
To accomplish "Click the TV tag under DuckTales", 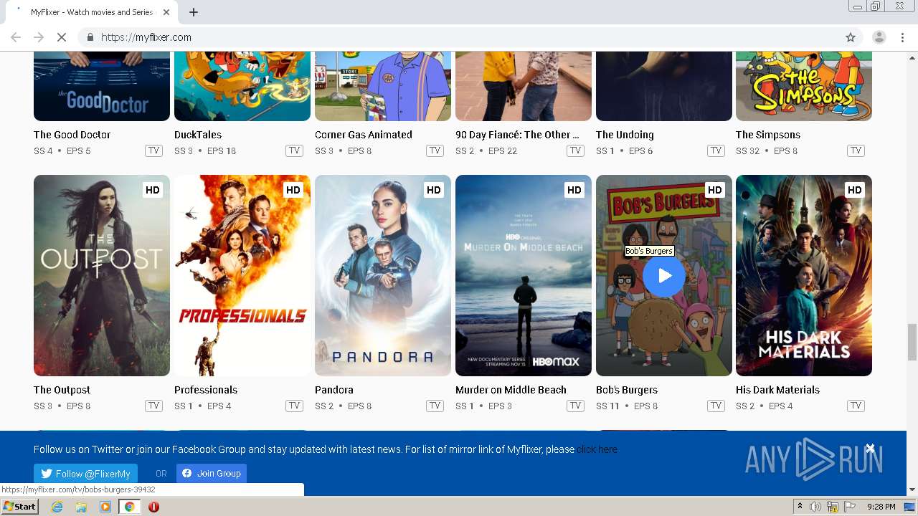I will tap(294, 150).
